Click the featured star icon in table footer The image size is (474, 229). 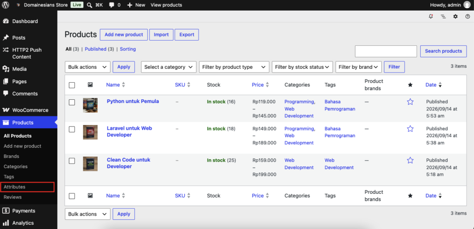tap(410, 196)
